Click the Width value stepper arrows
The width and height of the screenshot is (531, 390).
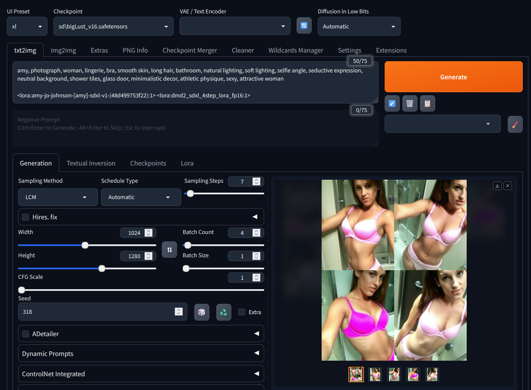(x=149, y=233)
